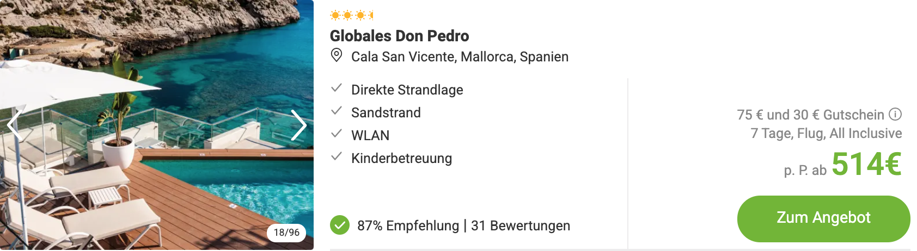Open the Zum Angebot offer

pyautogui.click(x=823, y=218)
